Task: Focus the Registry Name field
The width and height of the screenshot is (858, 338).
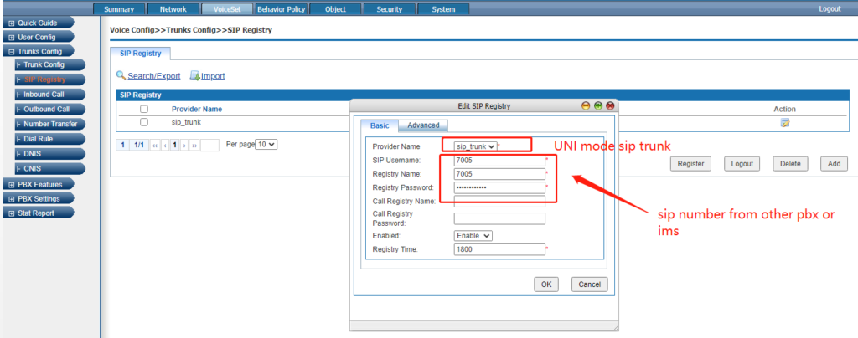Action: click(499, 174)
